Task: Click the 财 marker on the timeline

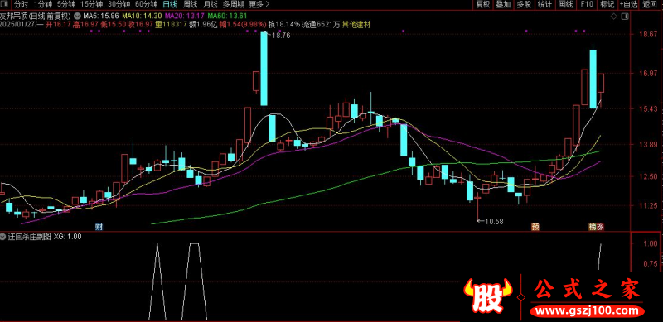Action: (x=99, y=227)
